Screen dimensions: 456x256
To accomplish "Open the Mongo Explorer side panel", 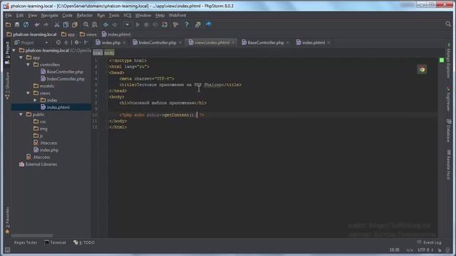I will pyautogui.click(x=448, y=60).
